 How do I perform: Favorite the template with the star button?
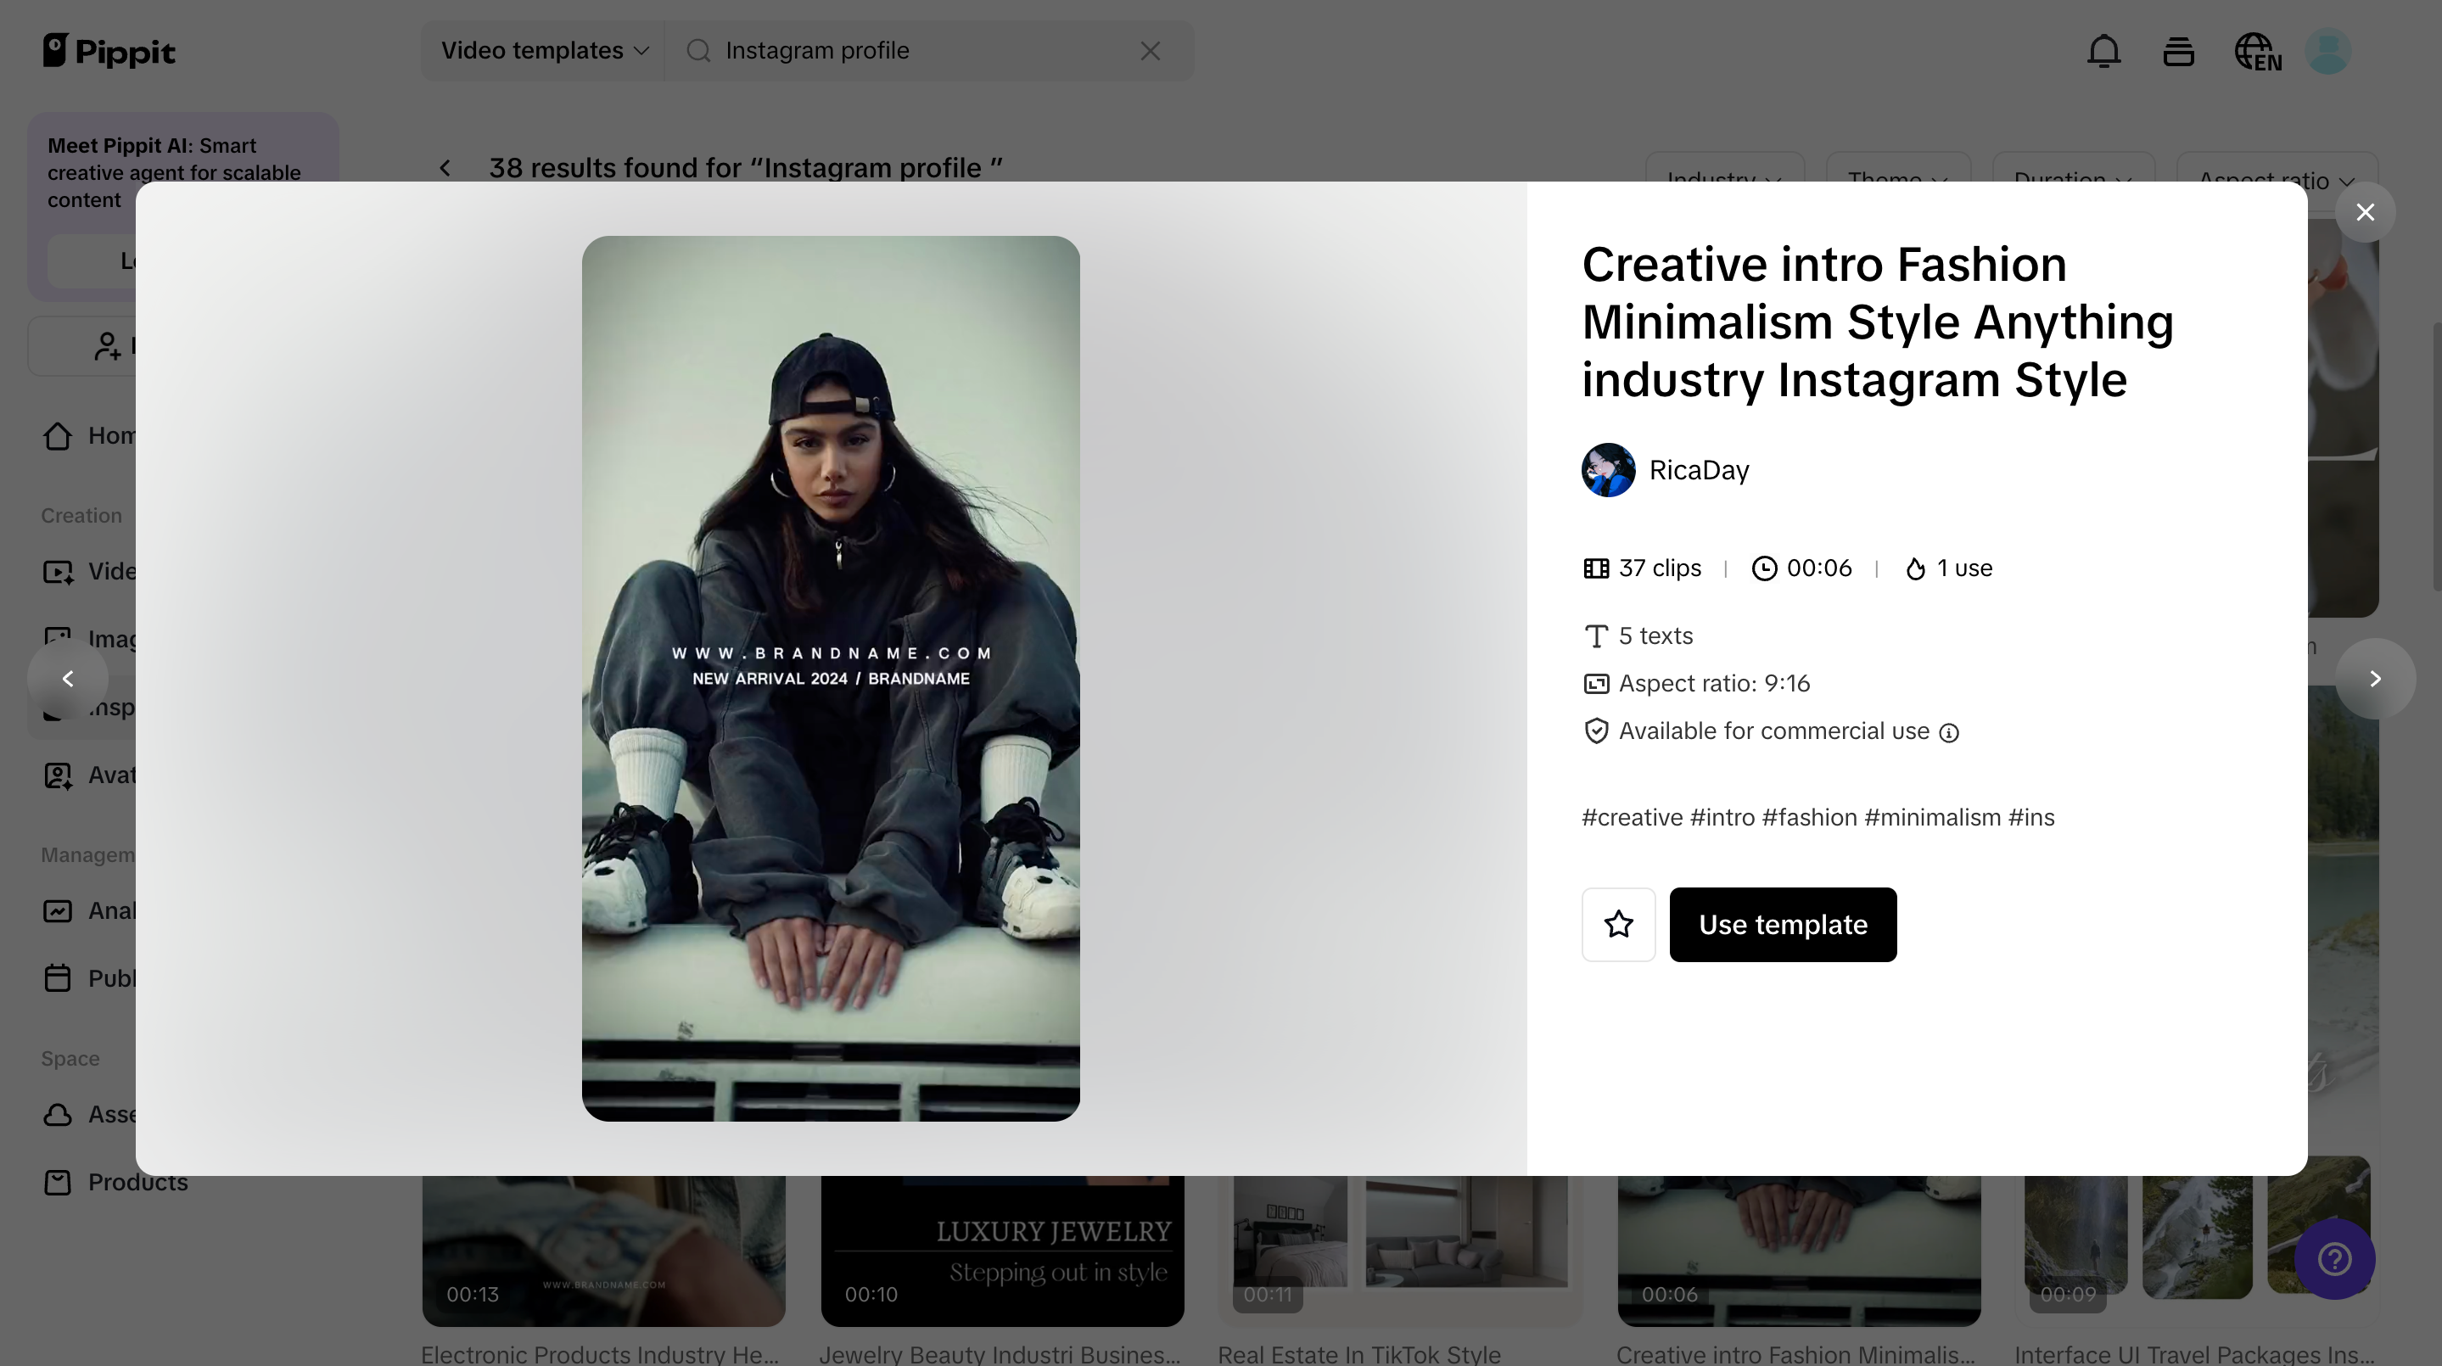pyautogui.click(x=1619, y=924)
